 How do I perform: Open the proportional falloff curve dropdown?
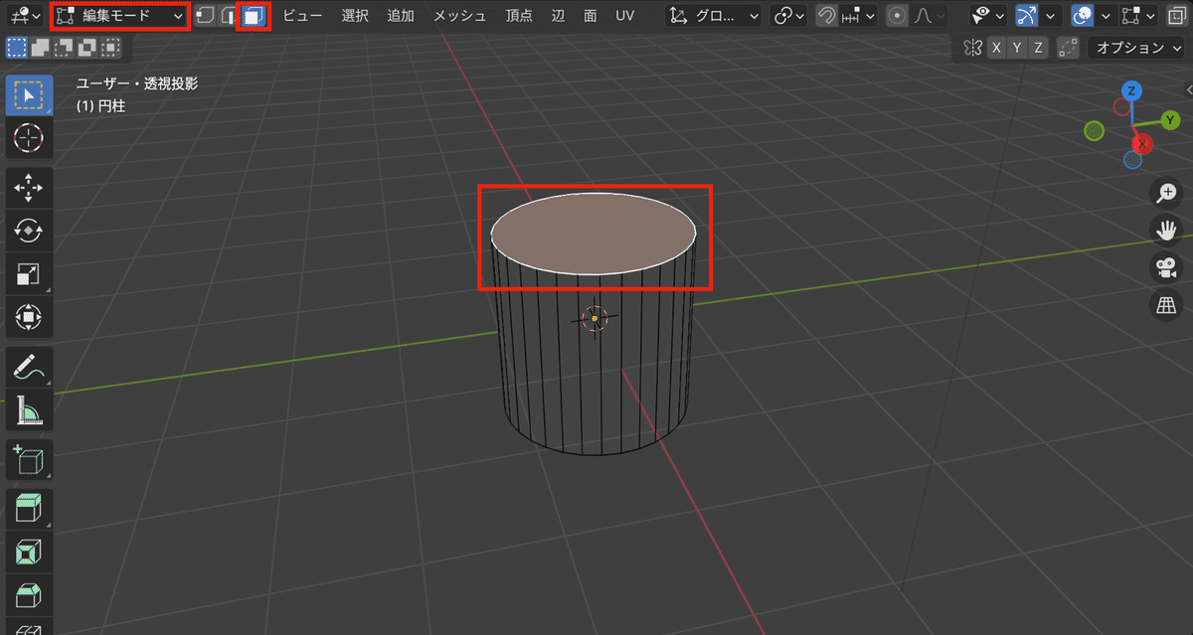pyautogui.click(x=929, y=16)
